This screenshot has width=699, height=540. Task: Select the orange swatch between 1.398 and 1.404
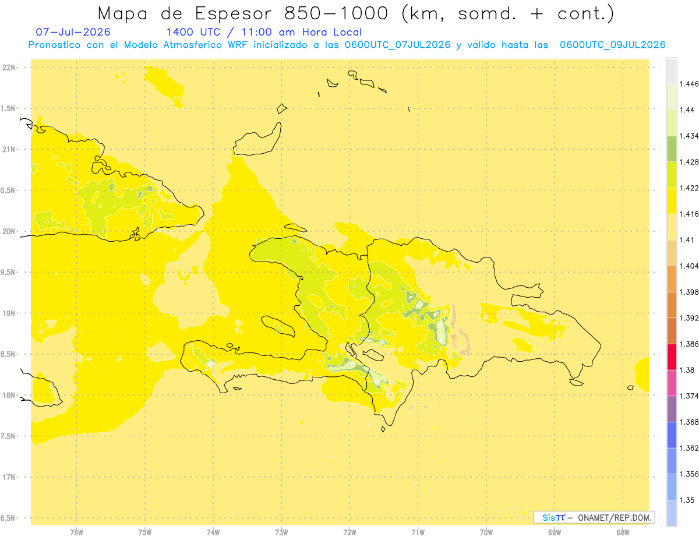[672, 278]
